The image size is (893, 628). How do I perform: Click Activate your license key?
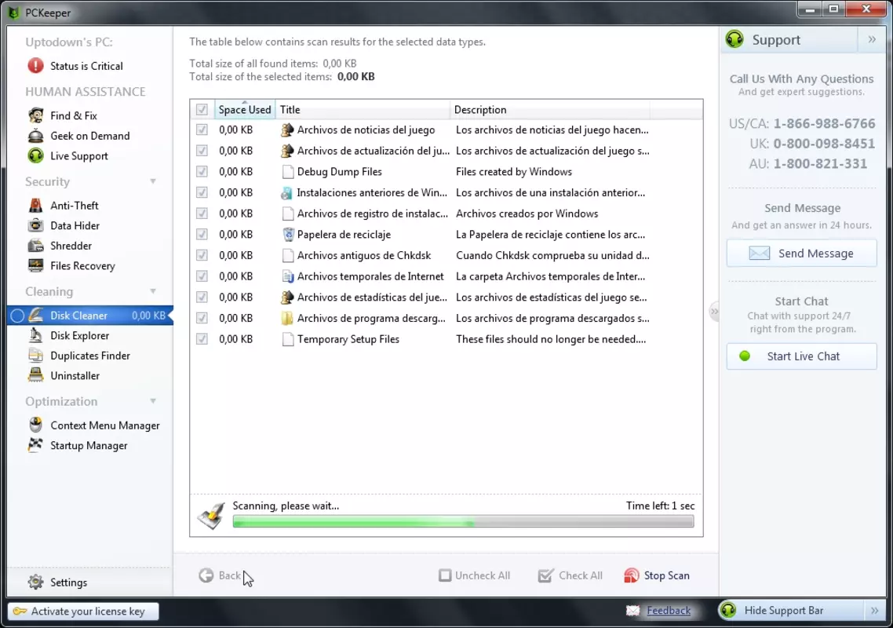point(83,611)
